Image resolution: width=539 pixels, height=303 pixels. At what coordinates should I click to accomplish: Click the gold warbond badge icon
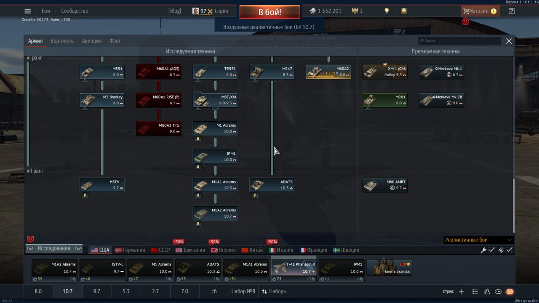403,11
